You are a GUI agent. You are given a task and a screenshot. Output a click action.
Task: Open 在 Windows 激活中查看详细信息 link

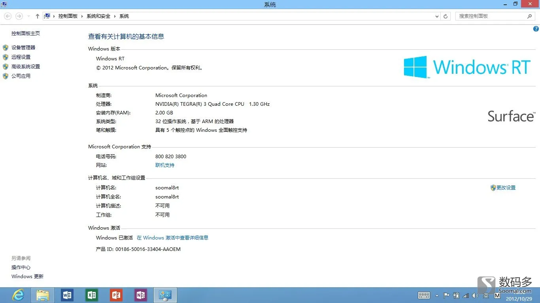click(x=172, y=238)
